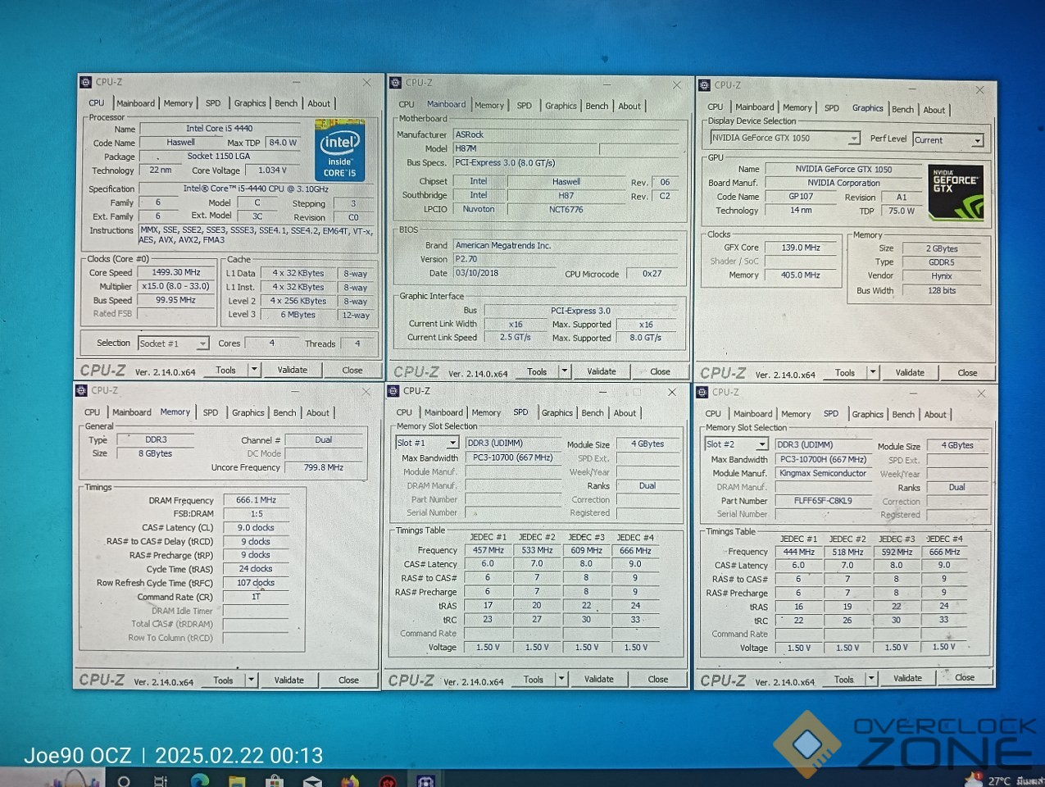The image size is (1045, 787).
Task: Click the Part Number FLFF65F-C8KL9 field
Action: coord(823,500)
